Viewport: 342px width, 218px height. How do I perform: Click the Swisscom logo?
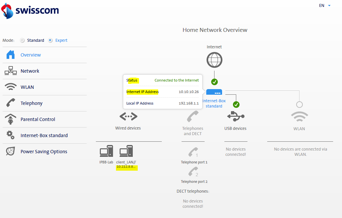pyautogui.click(x=30, y=11)
